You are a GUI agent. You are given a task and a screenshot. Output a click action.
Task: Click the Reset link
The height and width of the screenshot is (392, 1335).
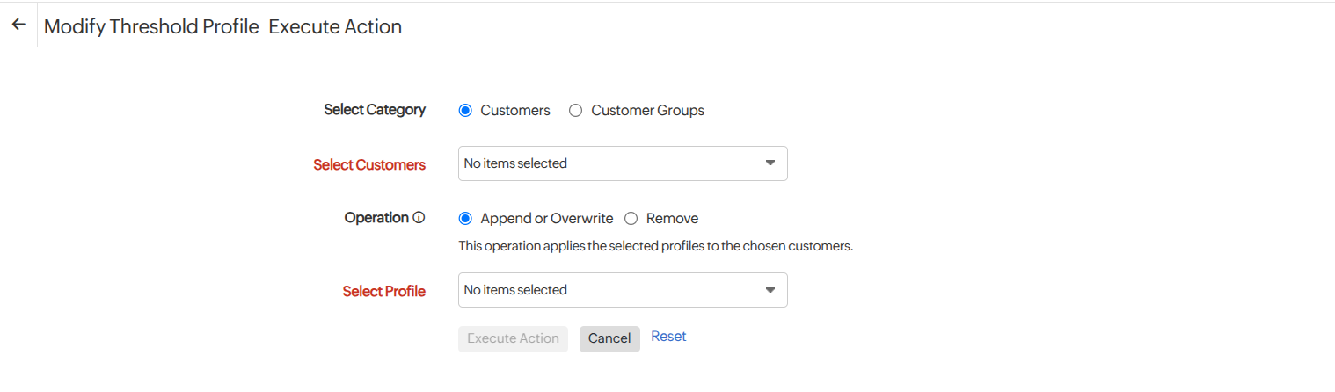[668, 337]
